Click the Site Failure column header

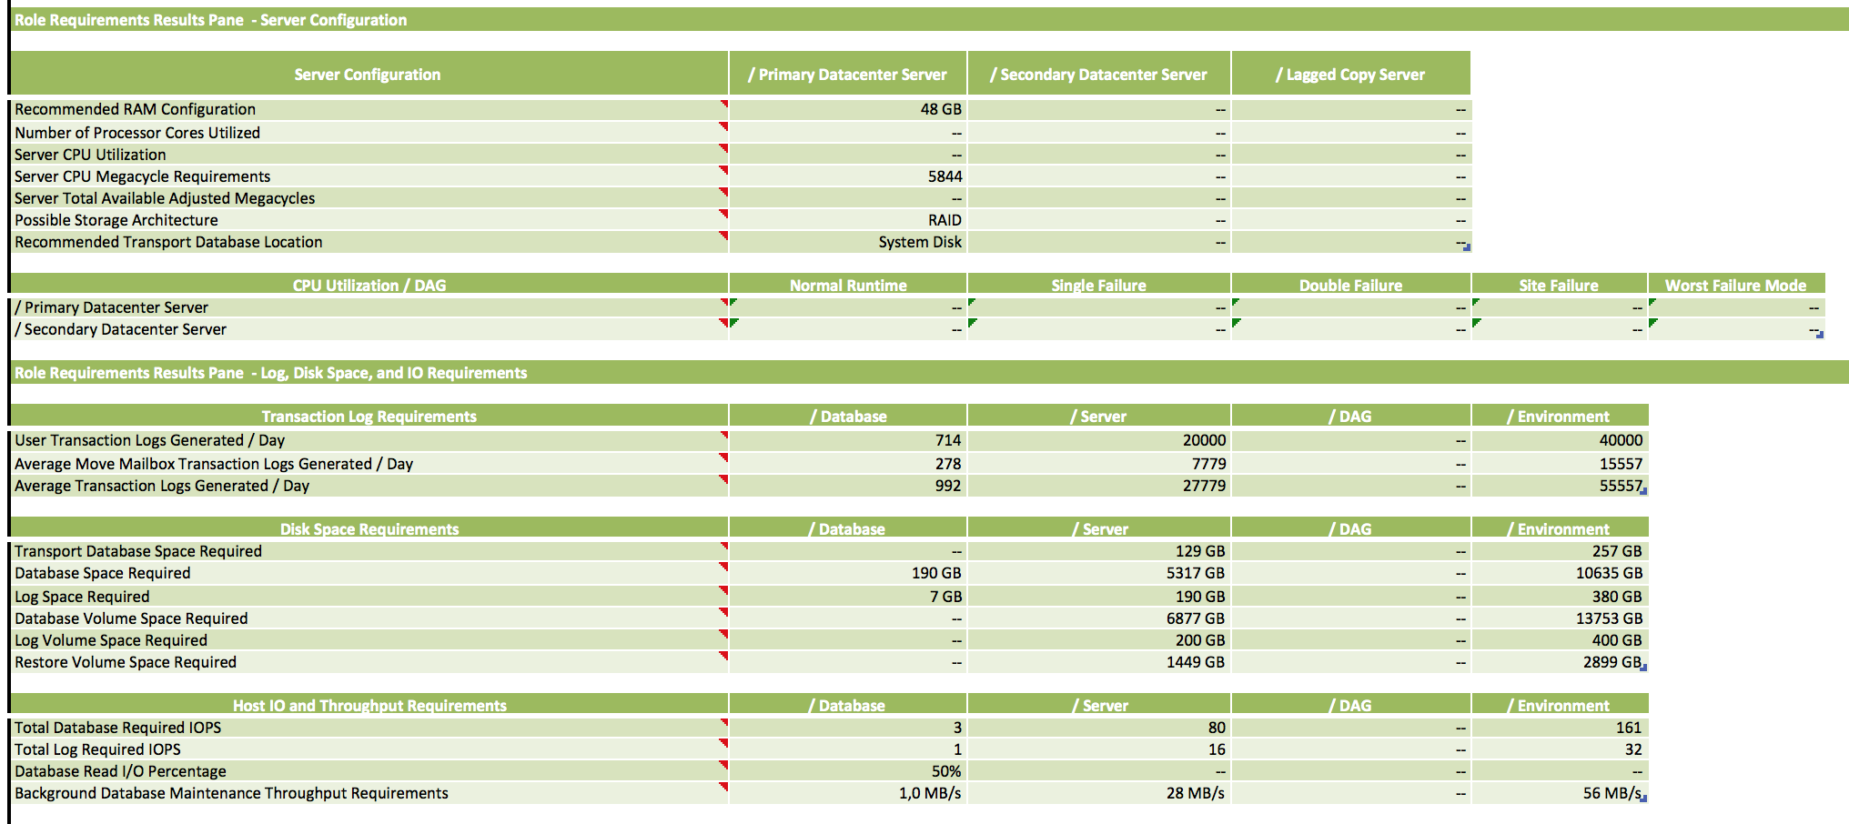(x=1559, y=286)
